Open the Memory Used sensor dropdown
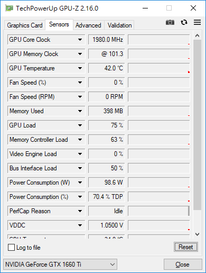The width and height of the screenshot is (206, 273). [x=80, y=111]
